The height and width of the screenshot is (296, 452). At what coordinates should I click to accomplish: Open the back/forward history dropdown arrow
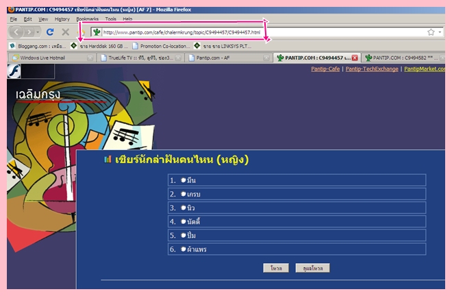tap(38, 32)
